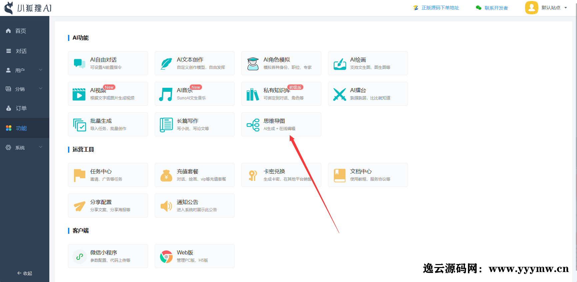Click the 小狐狸AI fox logo
Screen dimensions: 577x282
tap(9, 8)
